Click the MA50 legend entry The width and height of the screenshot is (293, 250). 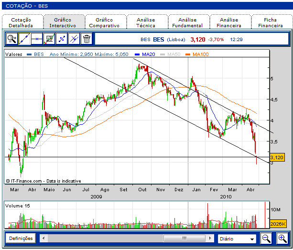tap(170, 54)
